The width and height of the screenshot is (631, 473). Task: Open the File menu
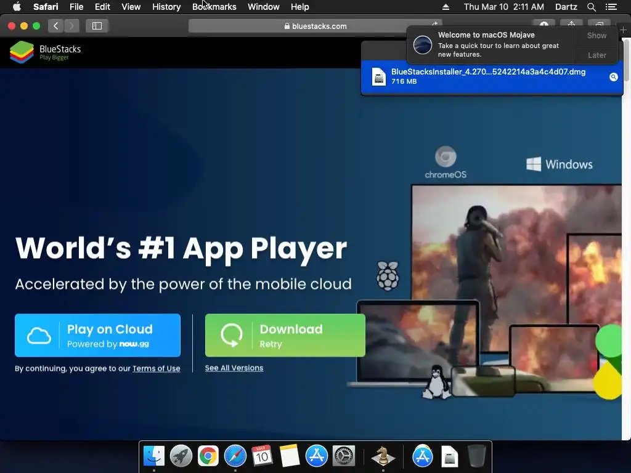76,6
